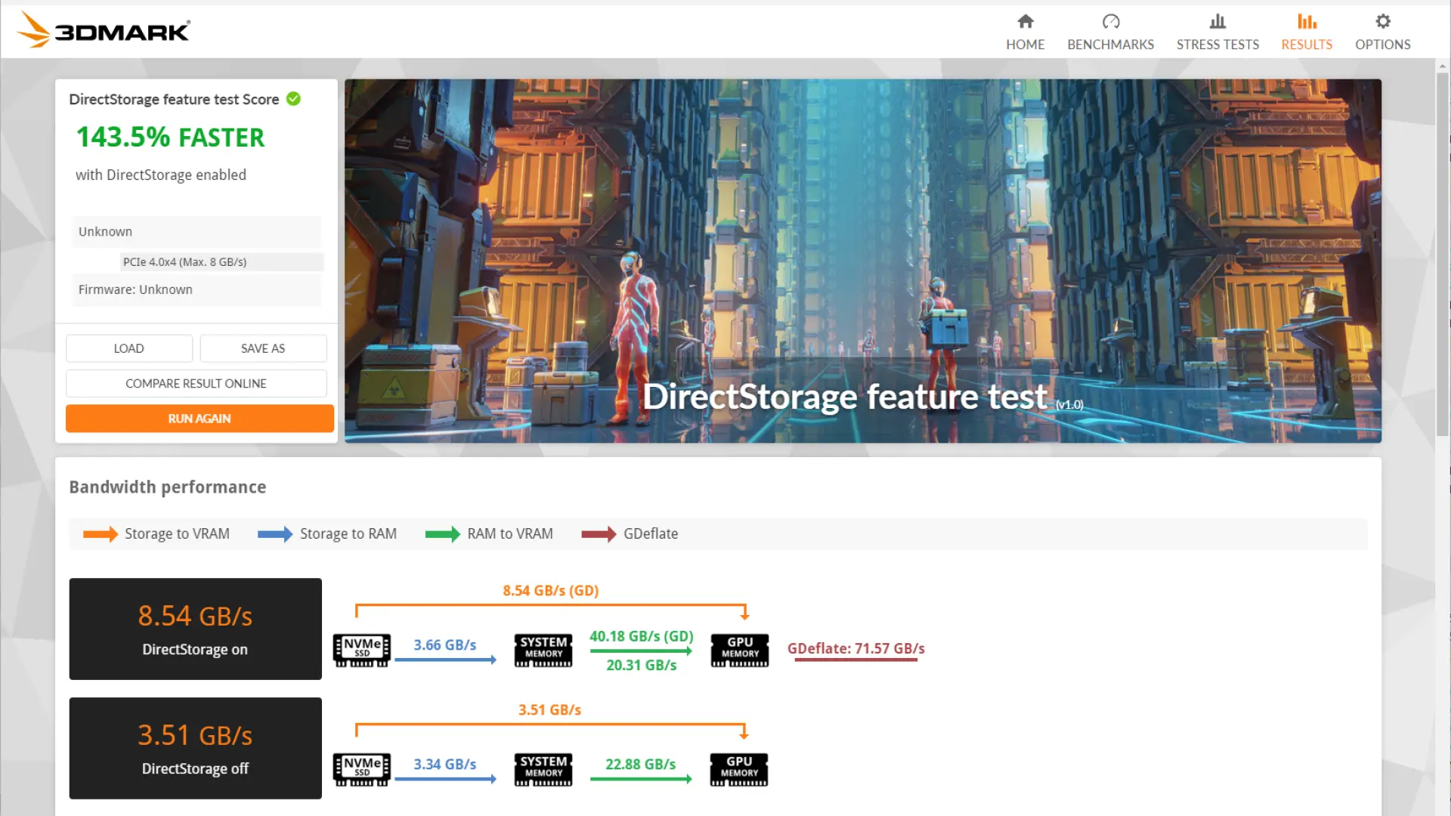Go to Stress Tests
The width and height of the screenshot is (1451, 816).
(1217, 32)
